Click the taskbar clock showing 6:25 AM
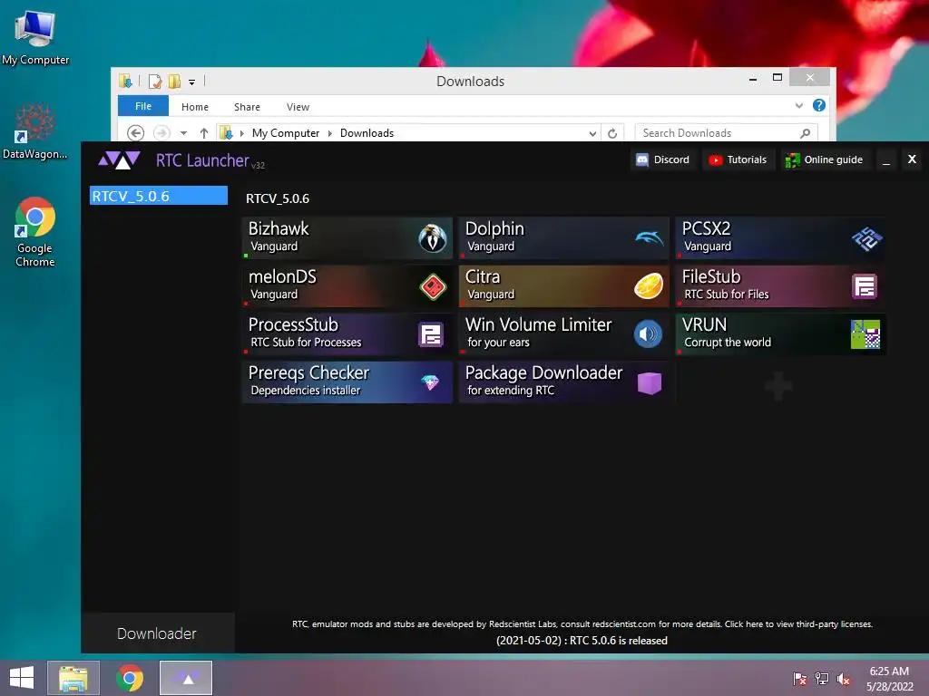 pyautogui.click(x=889, y=679)
